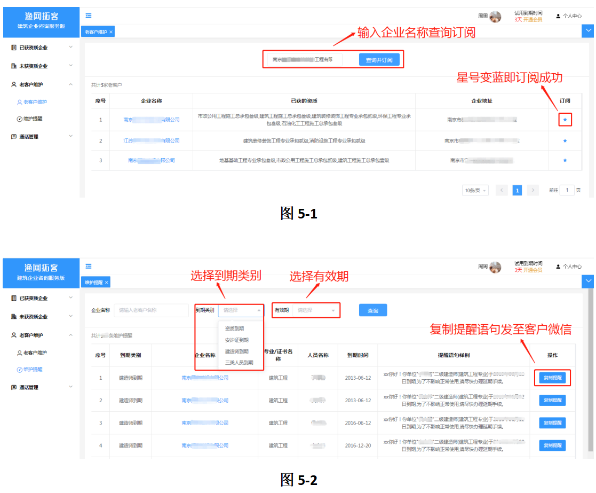The width and height of the screenshot is (596, 493).
Task: Click the vertical scrollbar in figure 5-2
Action: pos(591,371)
